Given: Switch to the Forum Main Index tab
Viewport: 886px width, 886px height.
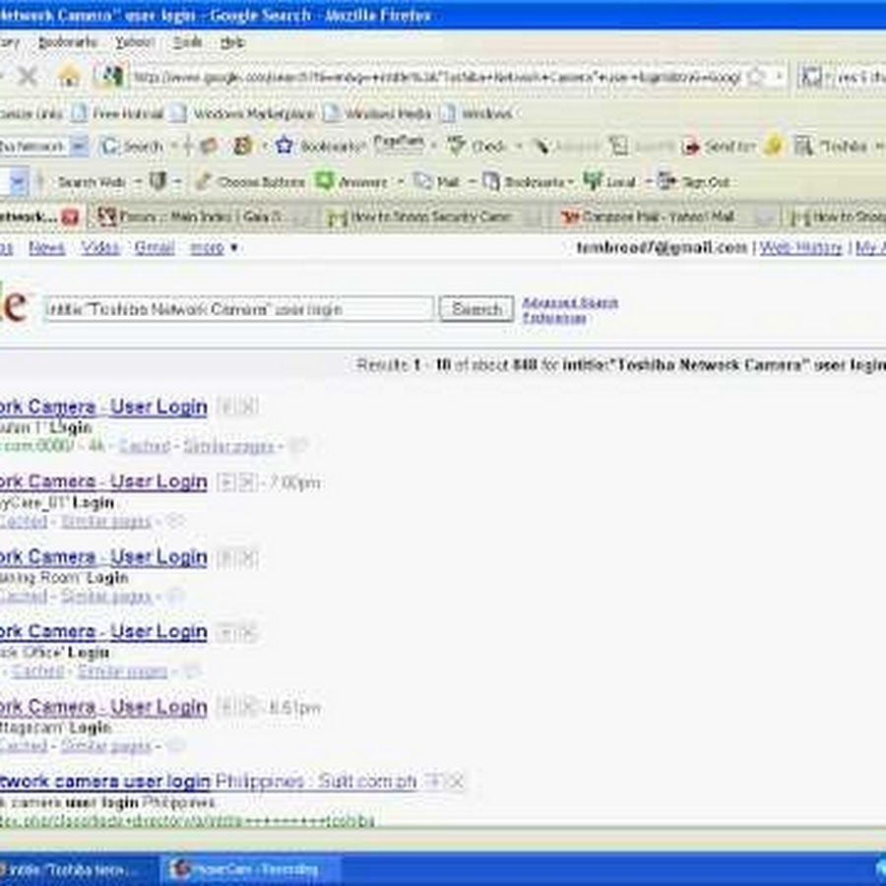Looking at the screenshot, I should (200, 217).
